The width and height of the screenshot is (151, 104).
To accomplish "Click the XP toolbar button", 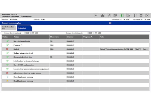I will pos(96,15).
